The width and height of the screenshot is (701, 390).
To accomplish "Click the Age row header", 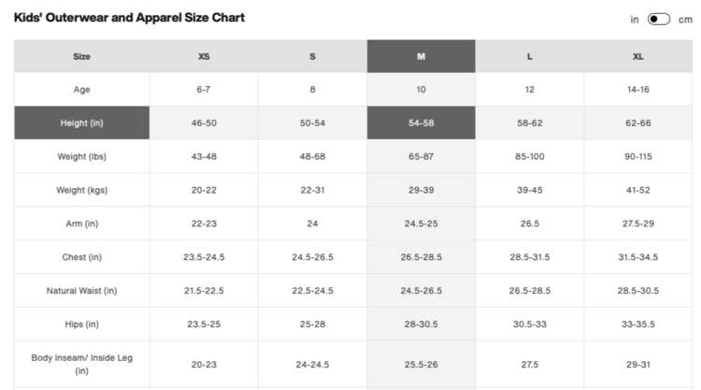I will pyautogui.click(x=81, y=90).
